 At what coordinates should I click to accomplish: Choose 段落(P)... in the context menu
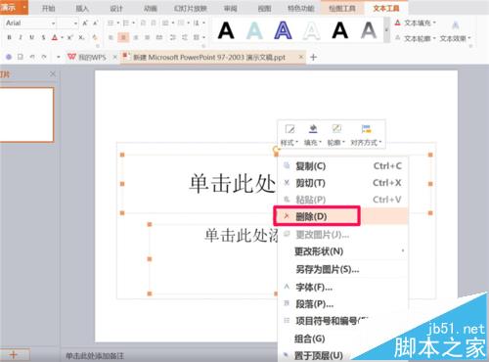pyautogui.click(x=342, y=304)
